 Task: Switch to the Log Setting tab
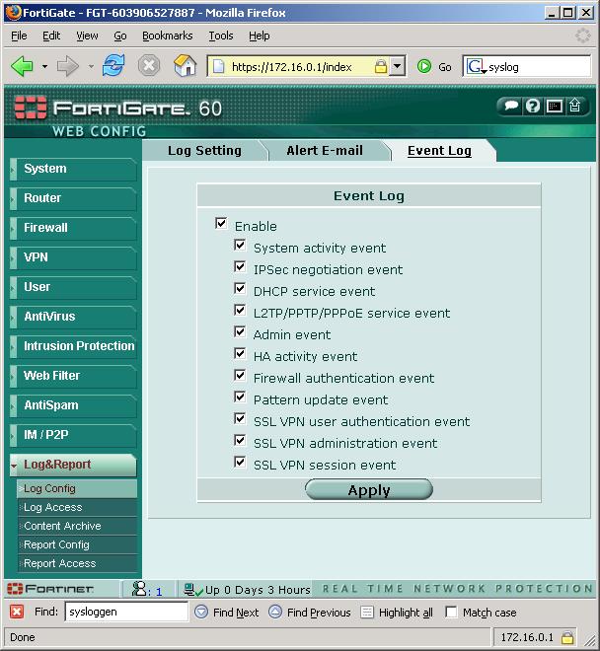coord(204,150)
